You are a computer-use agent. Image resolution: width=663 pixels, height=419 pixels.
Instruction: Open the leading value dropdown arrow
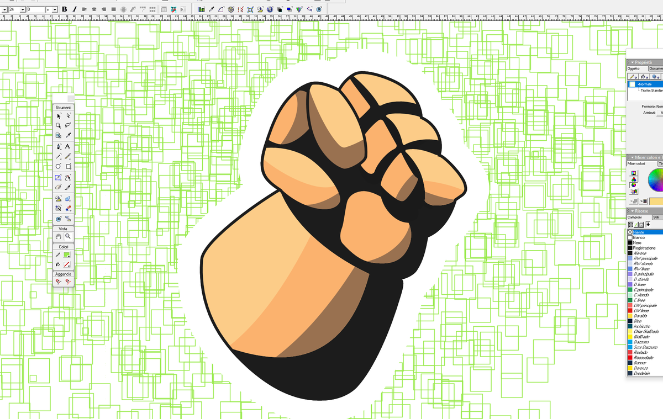click(x=55, y=9)
